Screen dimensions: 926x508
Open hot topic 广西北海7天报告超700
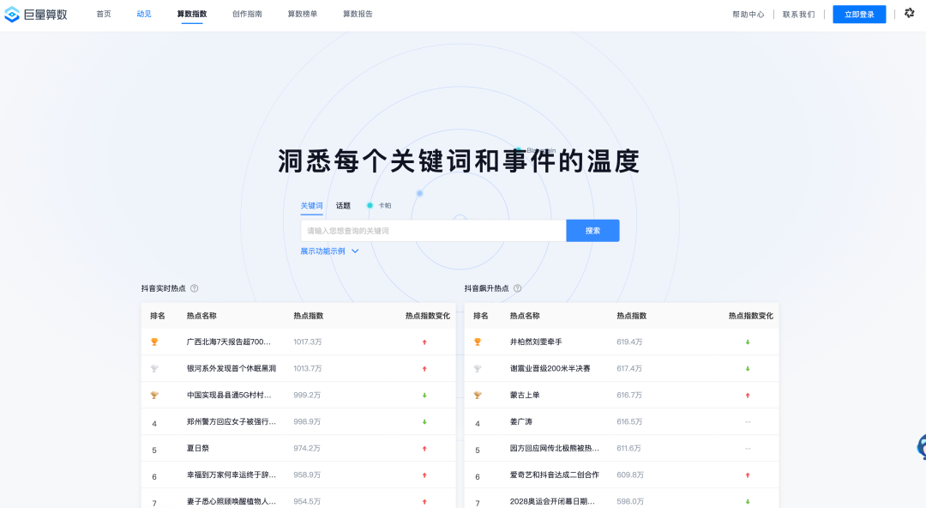pos(229,342)
